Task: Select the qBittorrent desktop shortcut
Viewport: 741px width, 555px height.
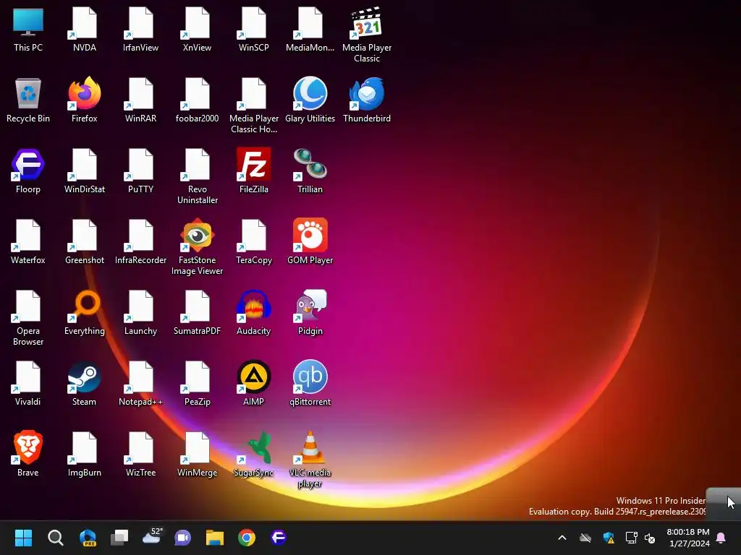Action: point(310,384)
